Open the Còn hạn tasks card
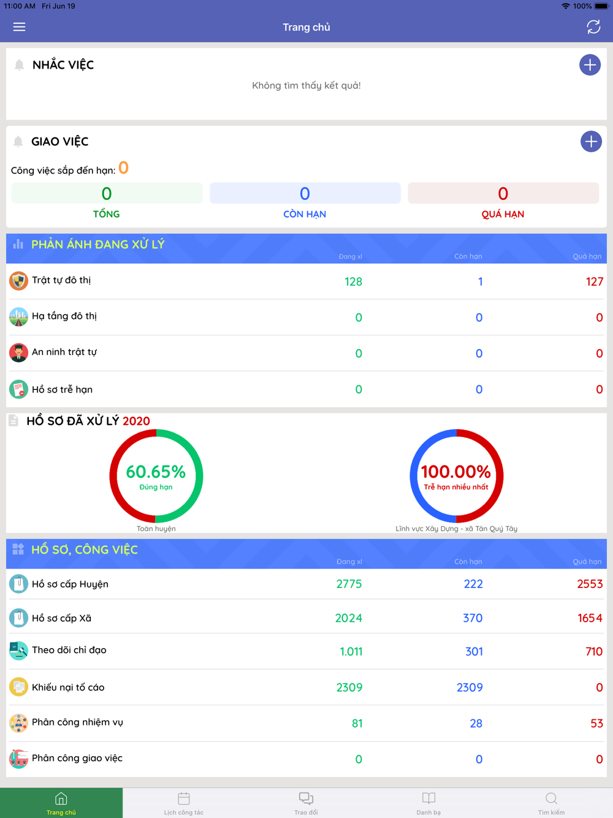Screen dimensions: 613x818 pyautogui.click(x=305, y=202)
